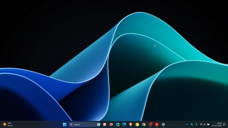The image size is (228, 128).
Task: Open Microsoft Edge from taskbar
Action: 124,124
